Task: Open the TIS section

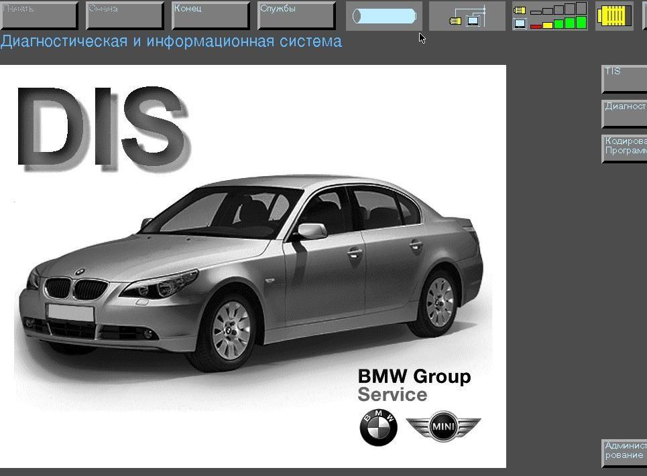Action: click(624, 79)
